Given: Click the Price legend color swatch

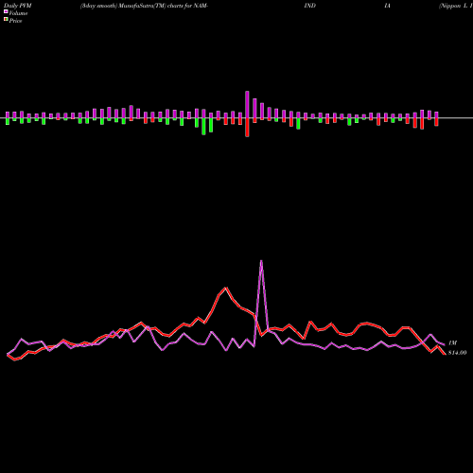Looking at the screenshot, I should pos(6,20).
